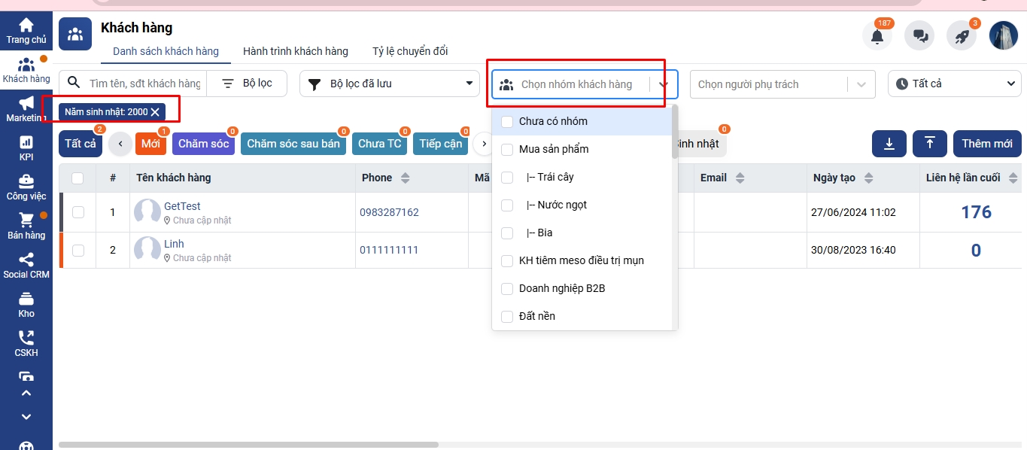The width and height of the screenshot is (1027, 450).
Task: Tick the Doanh nghiệp B2B checkbox
Action: 507,289
